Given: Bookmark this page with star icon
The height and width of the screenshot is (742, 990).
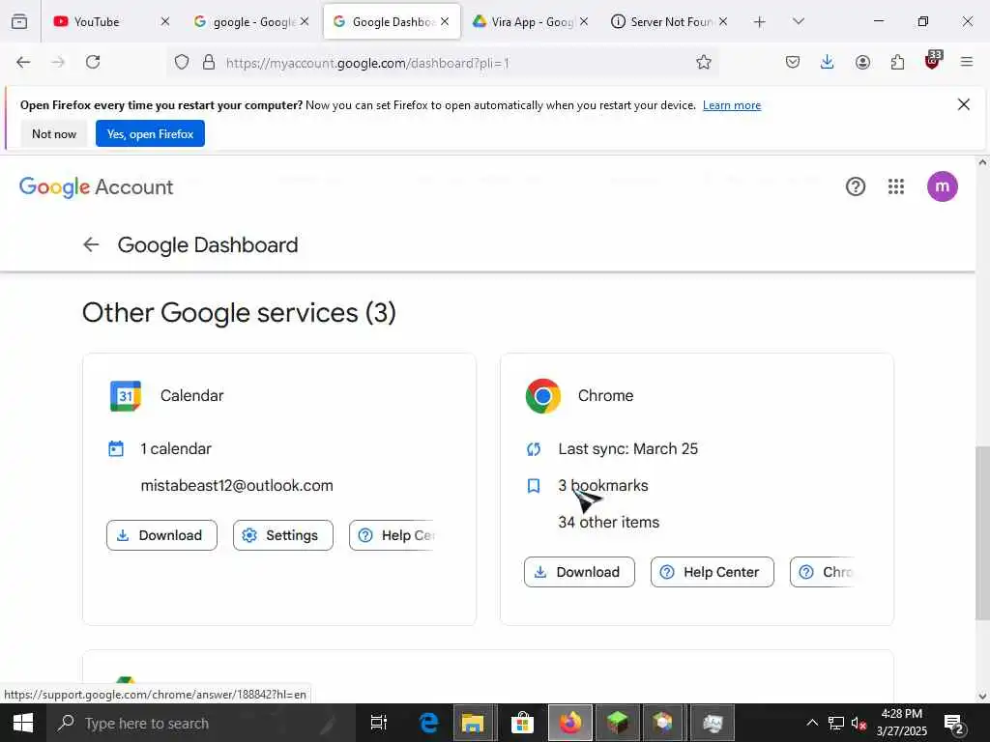Looking at the screenshot, I should (704, 62).
